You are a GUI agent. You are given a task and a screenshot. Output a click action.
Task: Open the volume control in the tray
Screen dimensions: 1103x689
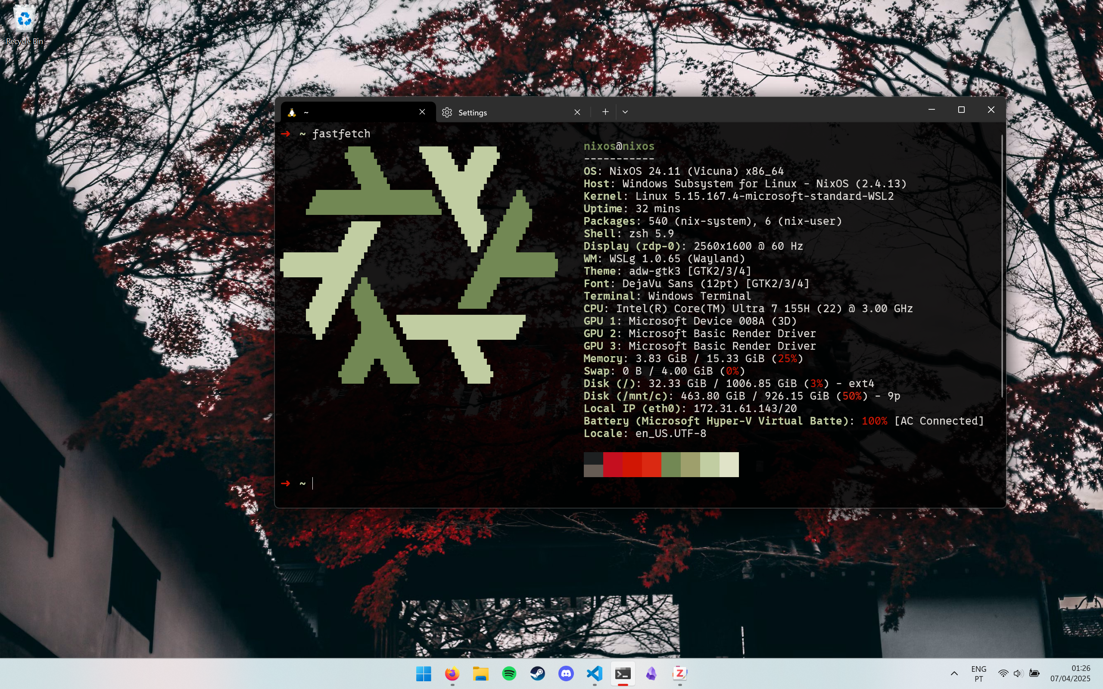click(x=1018, y=673)
